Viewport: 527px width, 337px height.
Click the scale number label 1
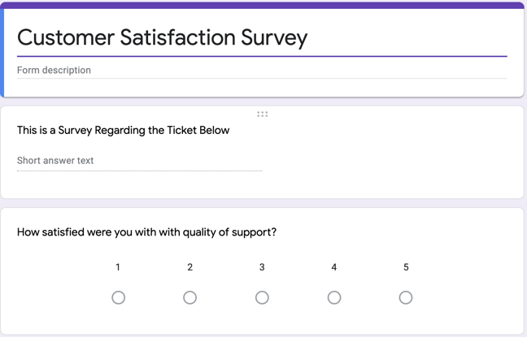[119, 267]
